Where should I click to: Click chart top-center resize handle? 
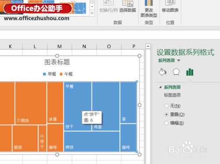[x=57, y=56]
